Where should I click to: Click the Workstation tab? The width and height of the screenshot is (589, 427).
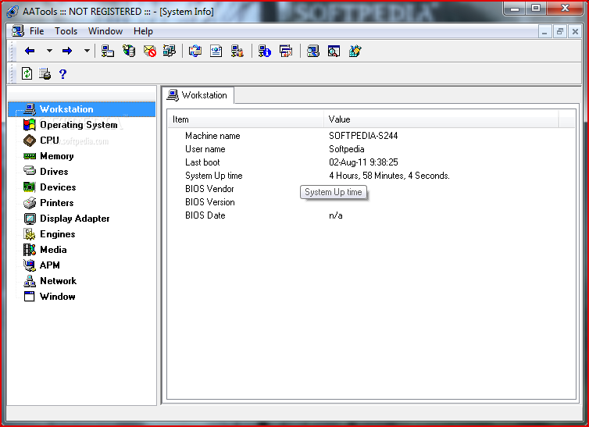tap(198, 95)
